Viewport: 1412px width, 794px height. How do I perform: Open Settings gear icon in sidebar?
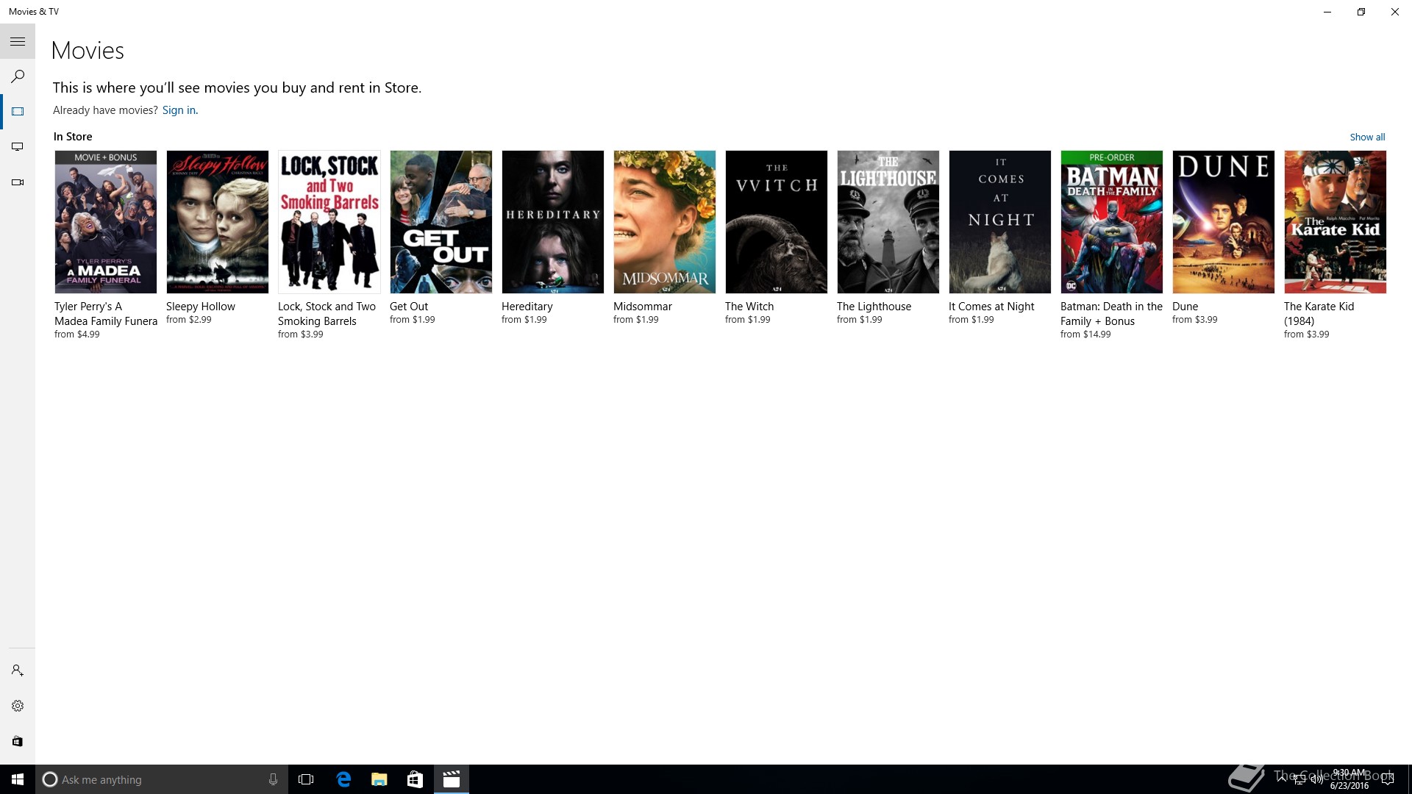[18, 706]
